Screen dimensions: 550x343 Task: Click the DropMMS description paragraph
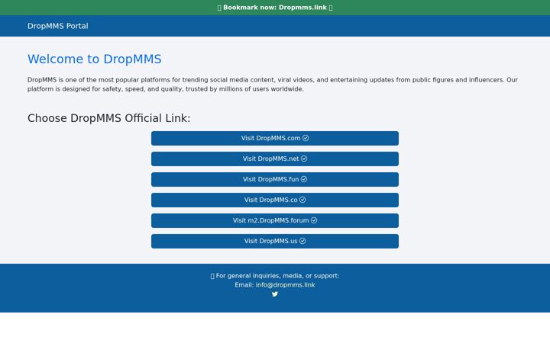[x=273, y=85]
